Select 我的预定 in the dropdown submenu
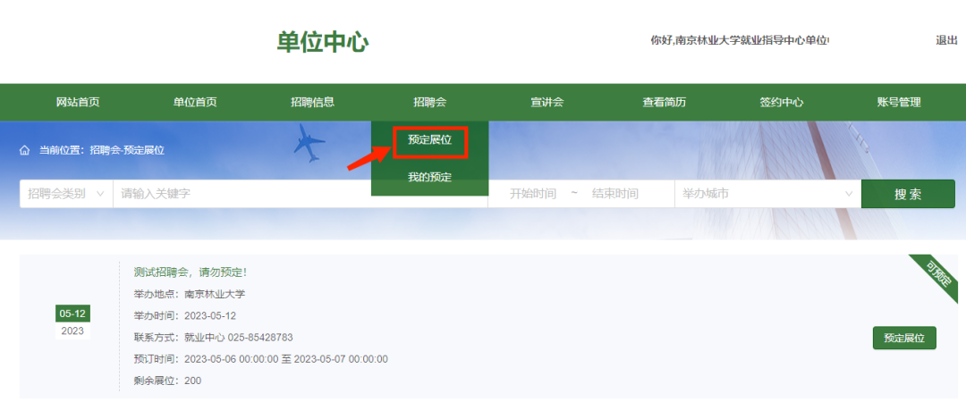This screenshot has width=966, height=410. click(x=429, y=177)
